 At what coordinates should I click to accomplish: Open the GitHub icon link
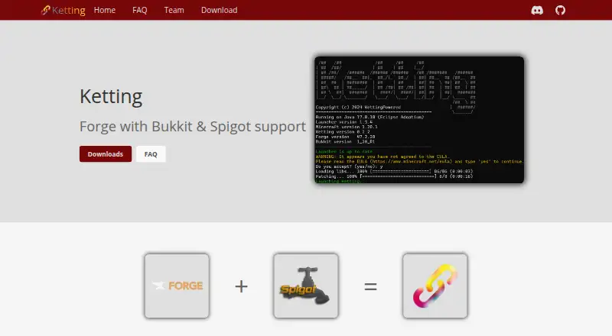coord(560,10)
